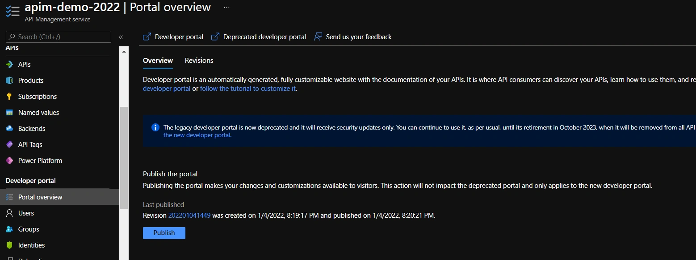Collapse the sidebar with double-chevron
Screen dimensions: 696x260
(121, 37)
